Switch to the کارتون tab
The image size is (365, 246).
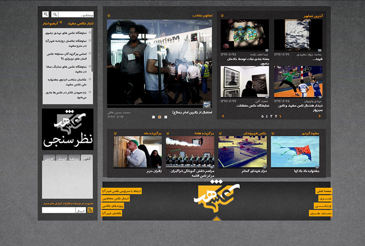click(x=49, y=158)
